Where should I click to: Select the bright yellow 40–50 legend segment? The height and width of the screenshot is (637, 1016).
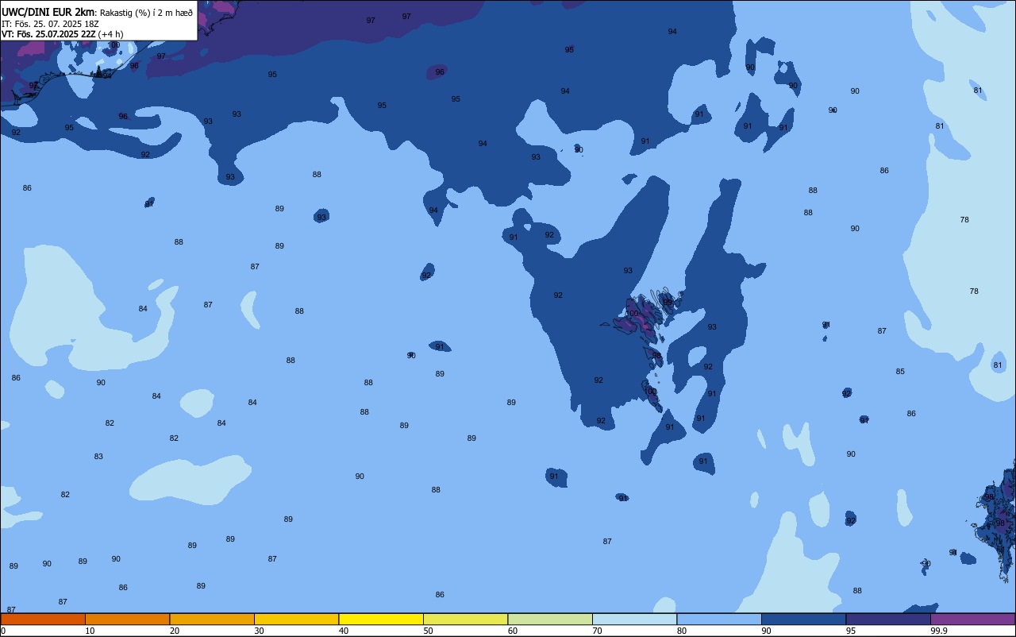click(381, 619)
